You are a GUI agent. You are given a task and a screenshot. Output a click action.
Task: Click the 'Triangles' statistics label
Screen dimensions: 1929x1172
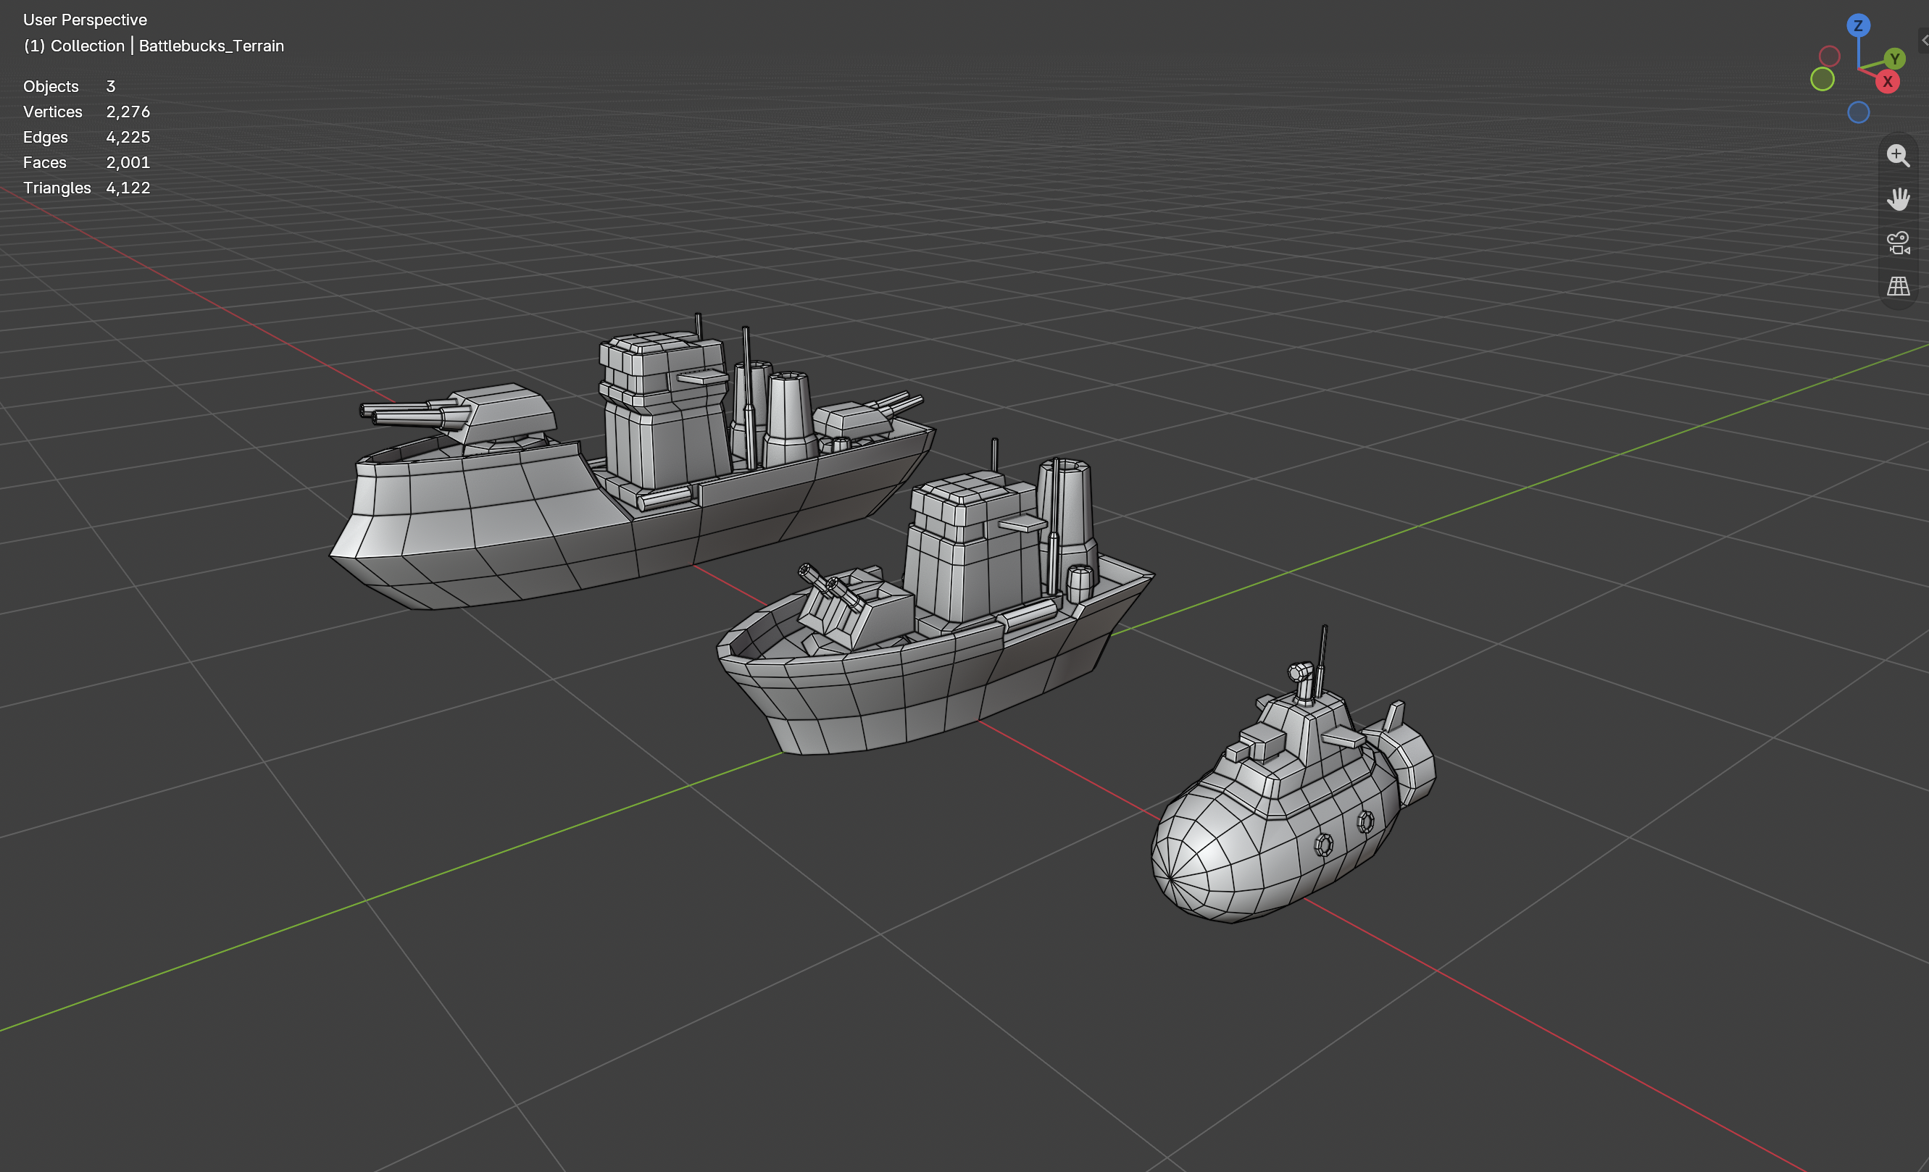coord(57,188)
